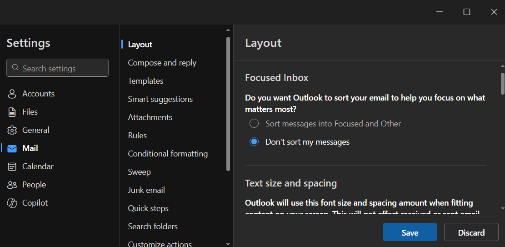Open the People settings category
505x247 pixels.
point(34,185)
